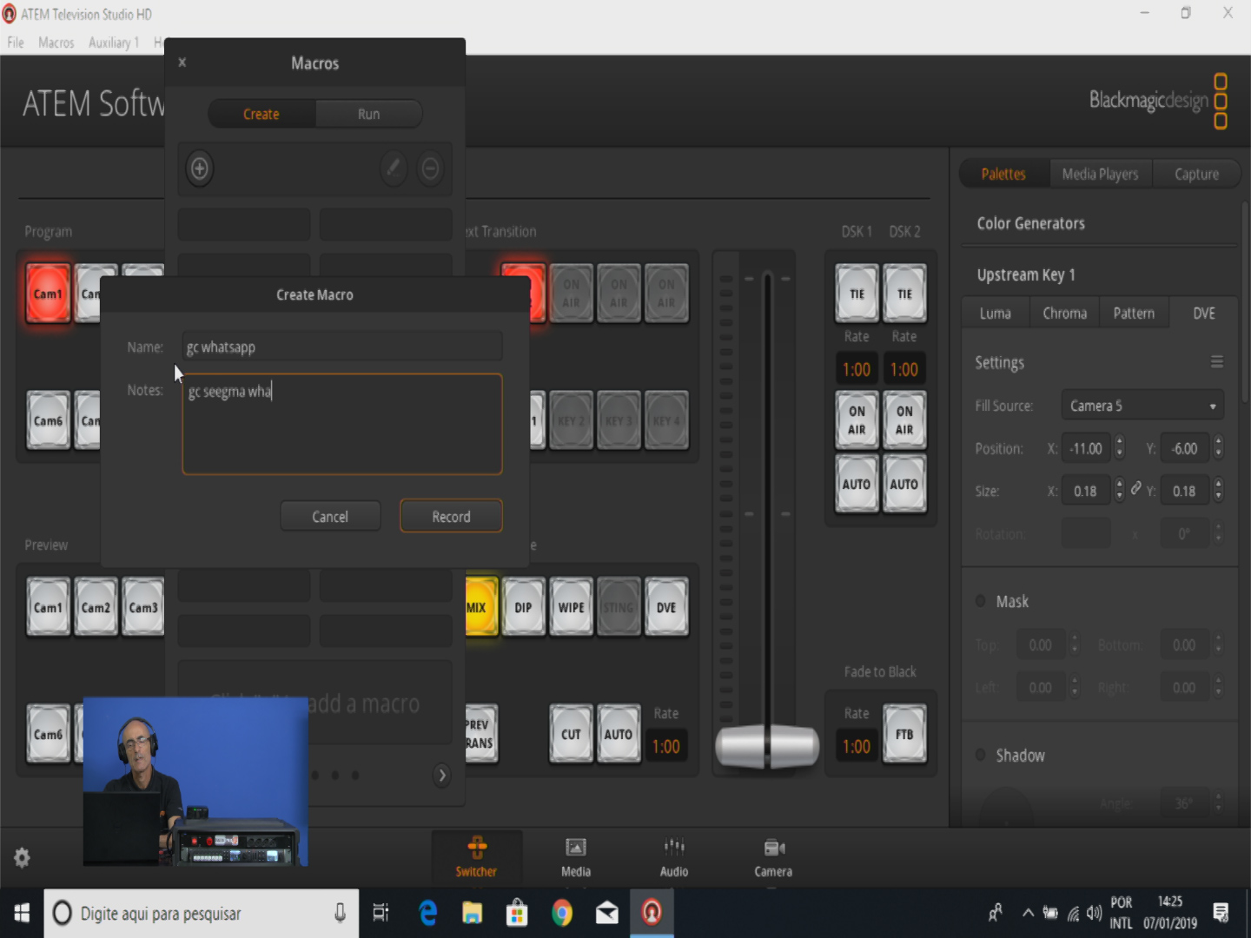The height and width of the screenshot is (938, 1251).
Task: Click the DSK 1 AUTO button
Action: 857,484
